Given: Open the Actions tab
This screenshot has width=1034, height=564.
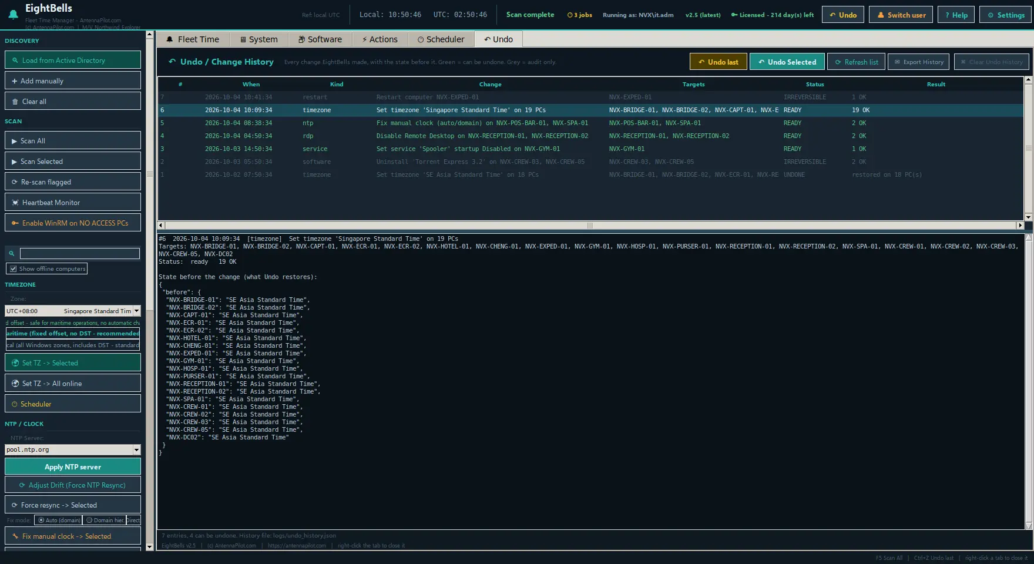Looking at the screenshot, I should click(380, 39).
